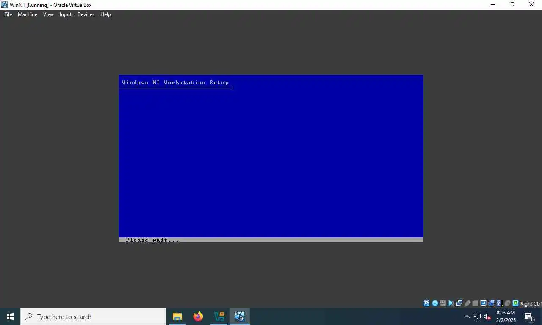Open the network tray icon
Screen dimensions: 542x325
[477, 317]
